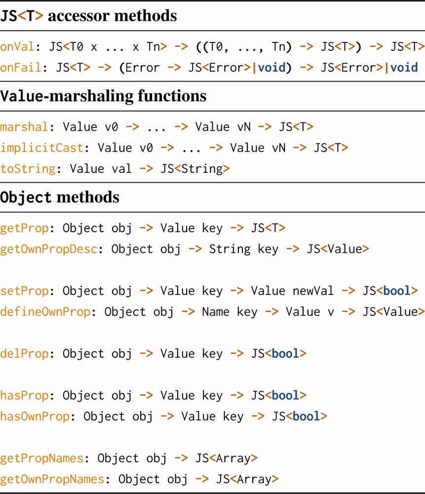The height and width of the screenshot is (494, 425).
Task: Click the getProp method name
Action: 24,228
